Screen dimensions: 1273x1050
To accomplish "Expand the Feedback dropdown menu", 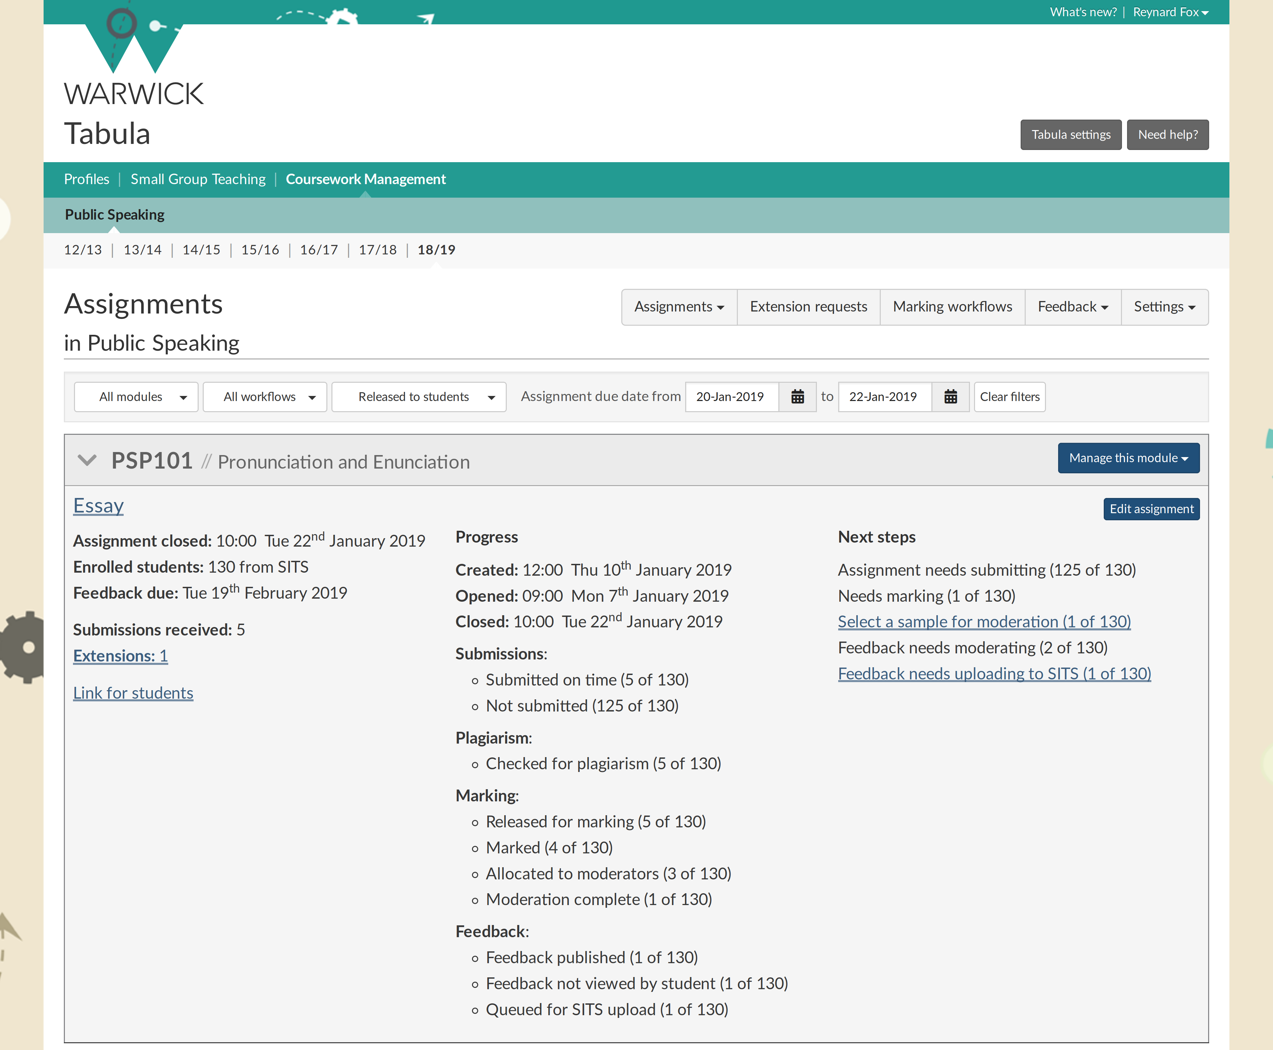I will pyautogui.click(x=1073, y=307).
